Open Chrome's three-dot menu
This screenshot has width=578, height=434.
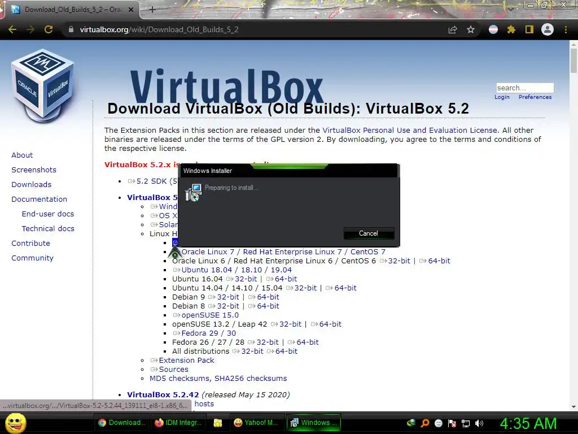(x=566, y=29)
